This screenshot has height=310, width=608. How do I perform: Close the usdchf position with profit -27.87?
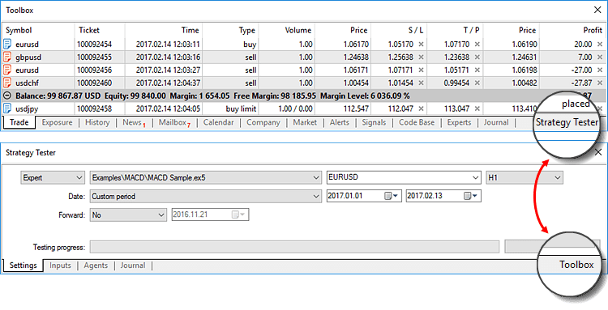(599, 83)
